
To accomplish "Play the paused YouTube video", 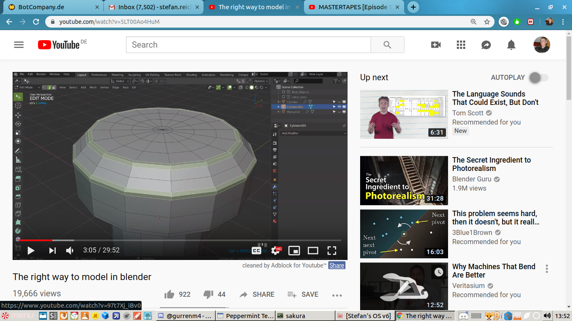I will coord(31,250).
